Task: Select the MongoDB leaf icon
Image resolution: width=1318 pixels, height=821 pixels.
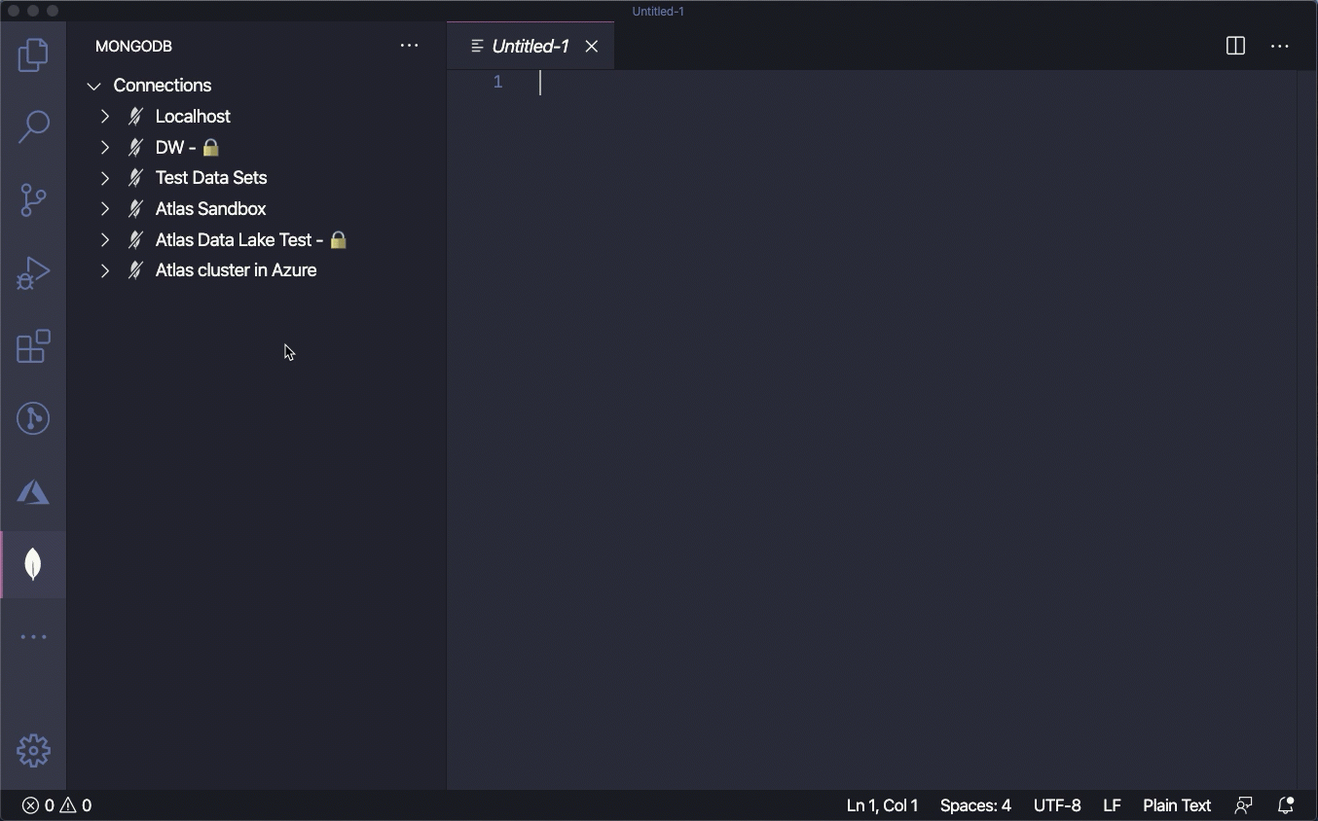Action: tap(33, 564)
